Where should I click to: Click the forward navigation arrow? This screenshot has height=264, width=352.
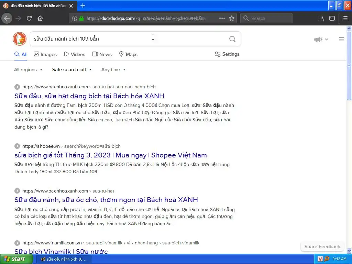18,18
